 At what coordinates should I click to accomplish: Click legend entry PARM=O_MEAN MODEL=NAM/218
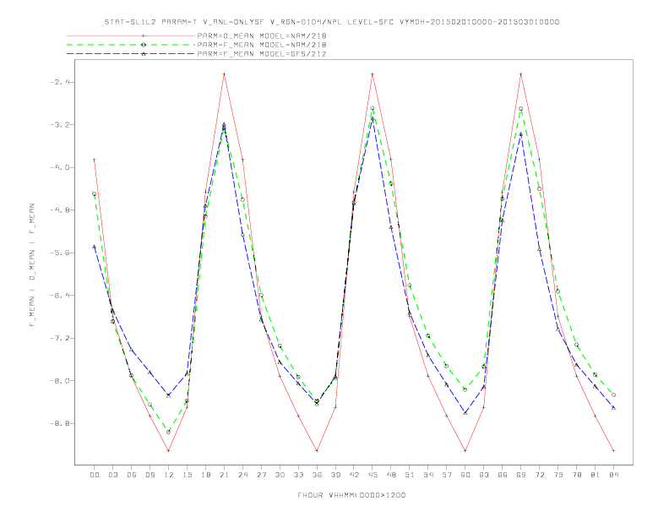click(262, 35)
